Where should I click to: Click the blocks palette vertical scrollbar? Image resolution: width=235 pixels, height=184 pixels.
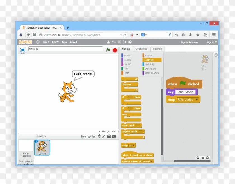coord(162,122)
